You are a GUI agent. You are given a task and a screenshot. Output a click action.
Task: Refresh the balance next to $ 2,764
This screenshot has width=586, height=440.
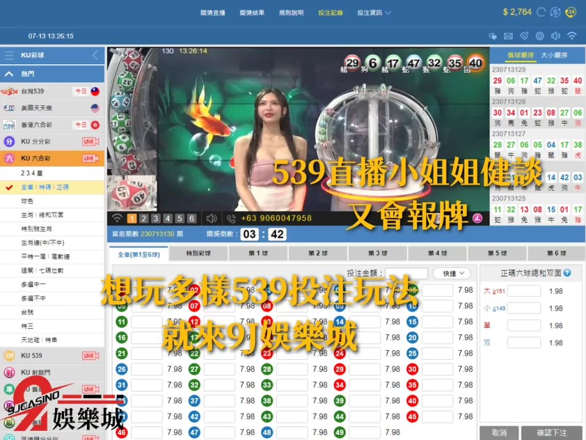tap(541, 13)
